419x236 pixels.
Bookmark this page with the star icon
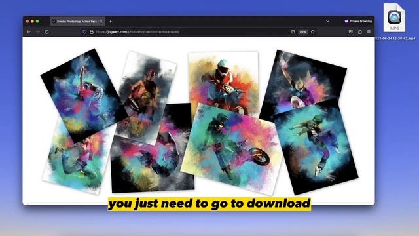(x=313, y=32)
